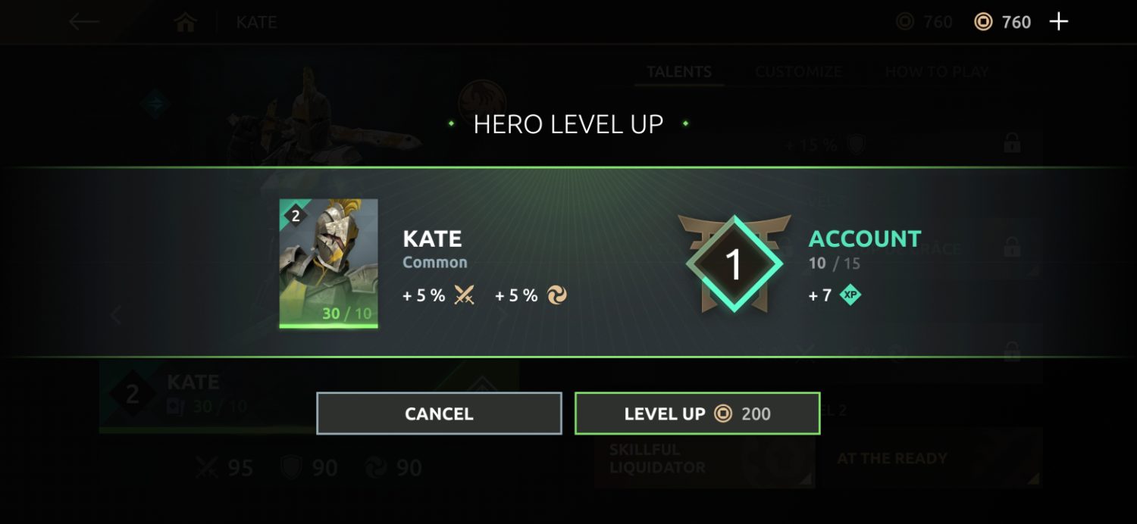Tap the plus icon to add coins

click(1058, 22)
